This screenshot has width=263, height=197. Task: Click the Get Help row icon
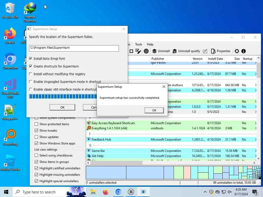coord(89,156)
